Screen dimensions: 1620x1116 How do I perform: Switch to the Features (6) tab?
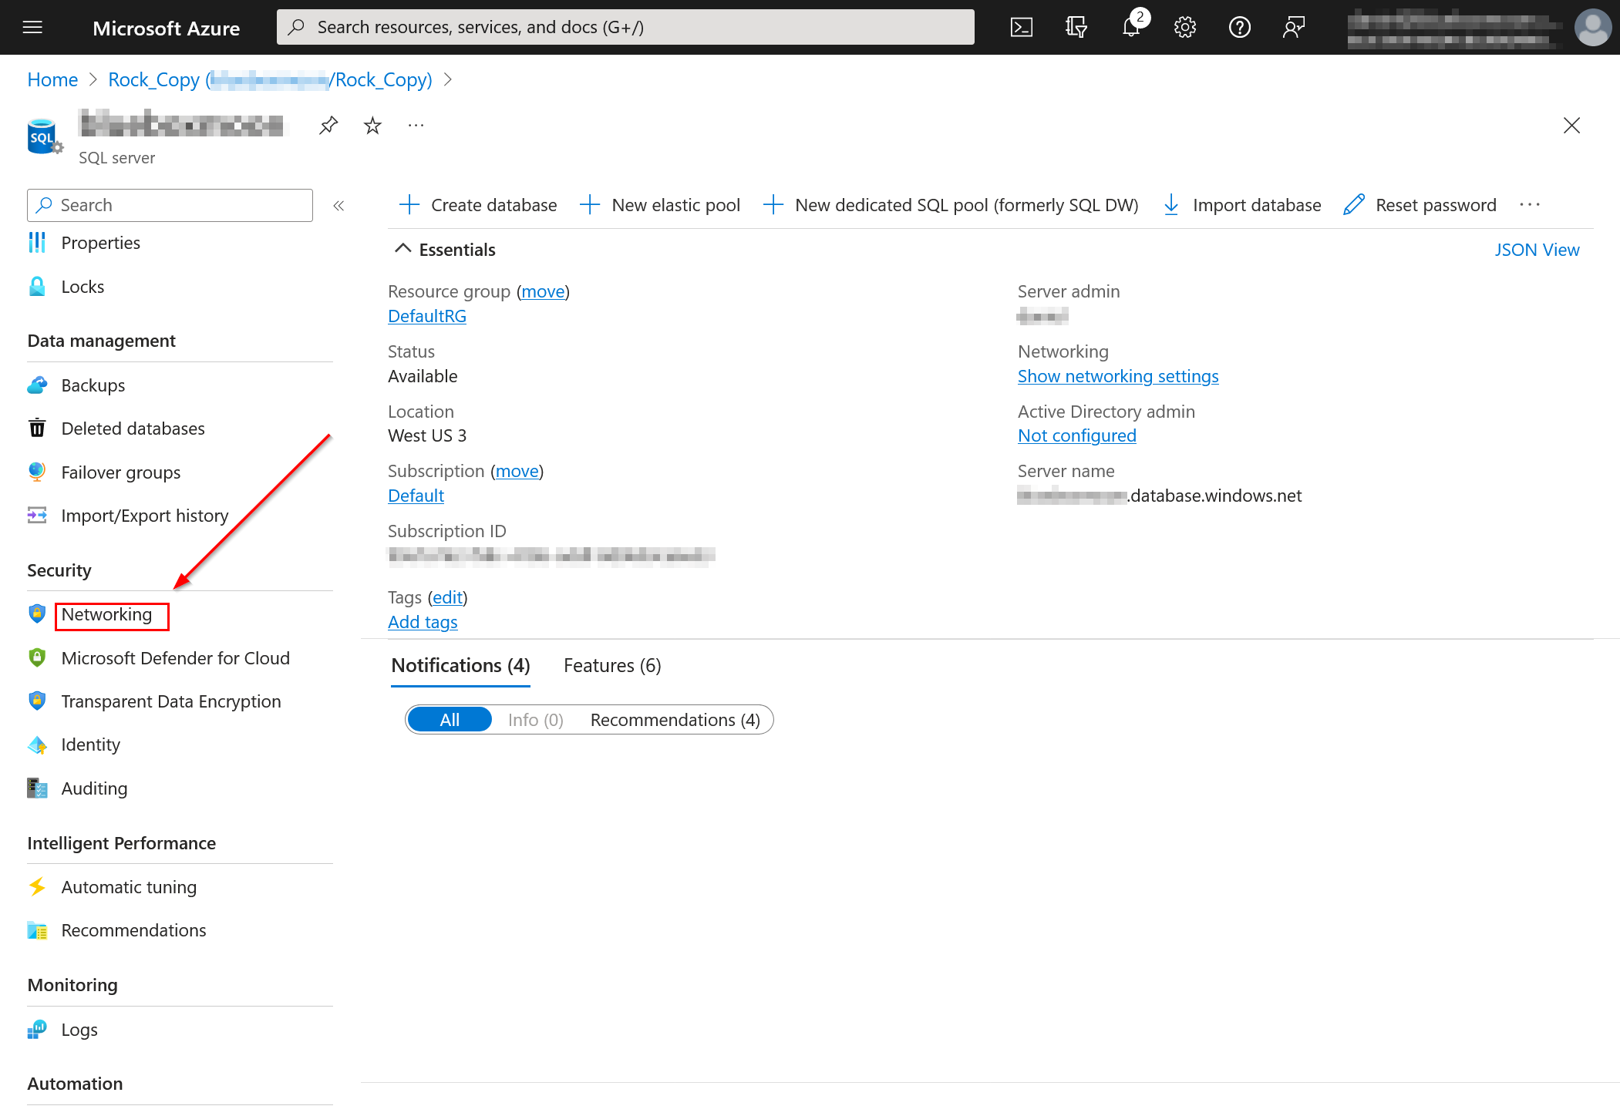612,666
